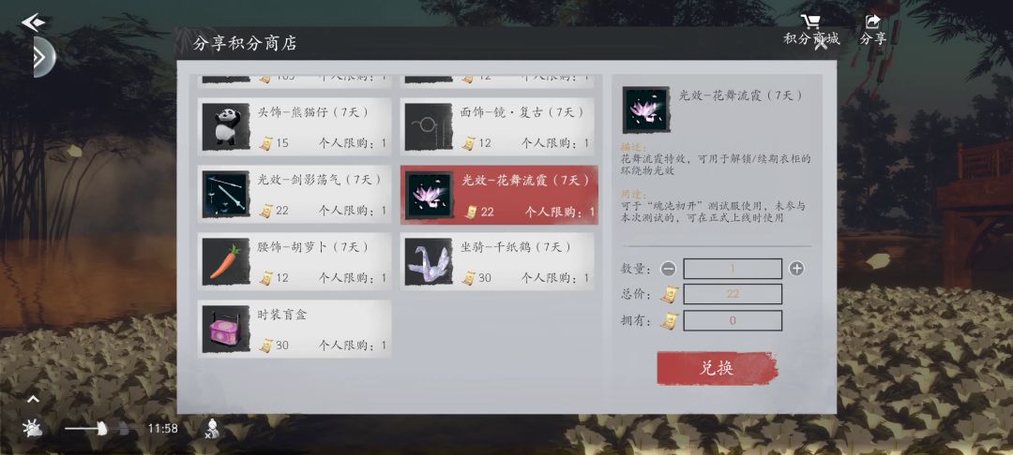Select 头饰-熊猫仔 panda item

[295, 127]
